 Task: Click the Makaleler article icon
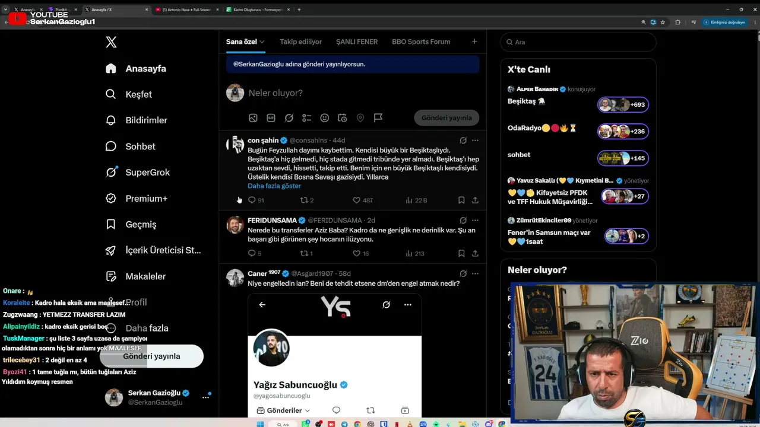click(x=111, y=276)
